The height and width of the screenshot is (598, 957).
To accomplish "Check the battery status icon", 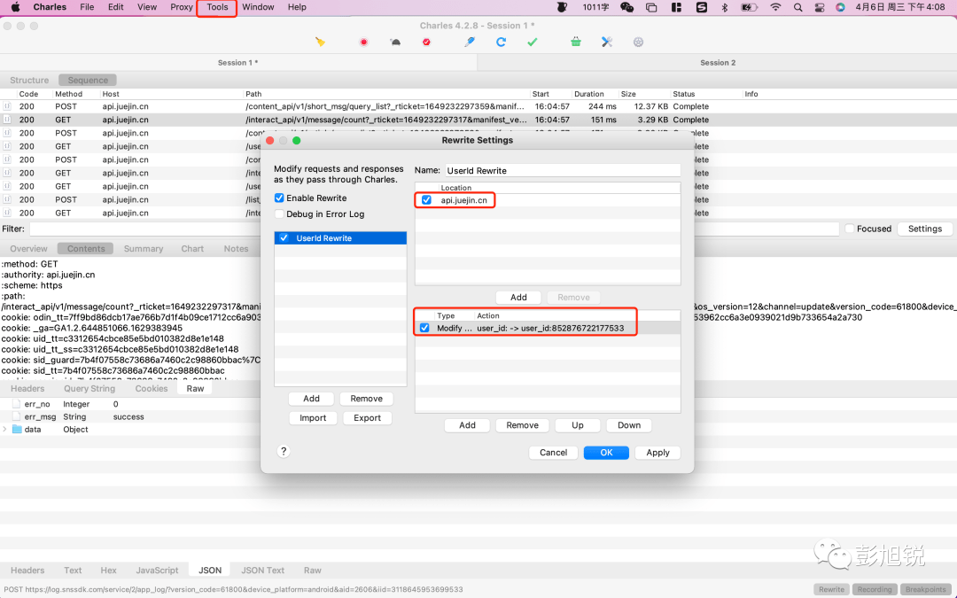I will (749, 7).
